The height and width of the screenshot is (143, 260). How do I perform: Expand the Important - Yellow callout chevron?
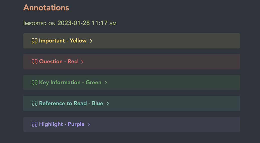click(91, 41)
